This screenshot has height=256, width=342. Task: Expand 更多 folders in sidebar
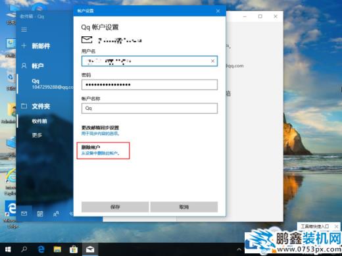[37, 135]
